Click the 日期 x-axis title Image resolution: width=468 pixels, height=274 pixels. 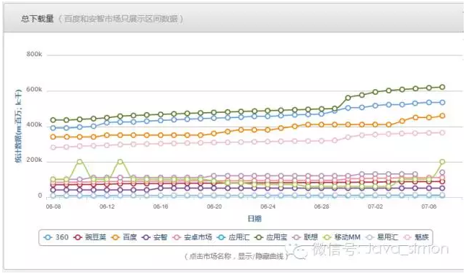pyautogui.click(x=255, y=219)
